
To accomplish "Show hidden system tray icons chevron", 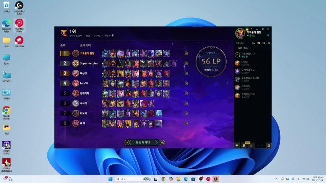I will coord(277,179).
